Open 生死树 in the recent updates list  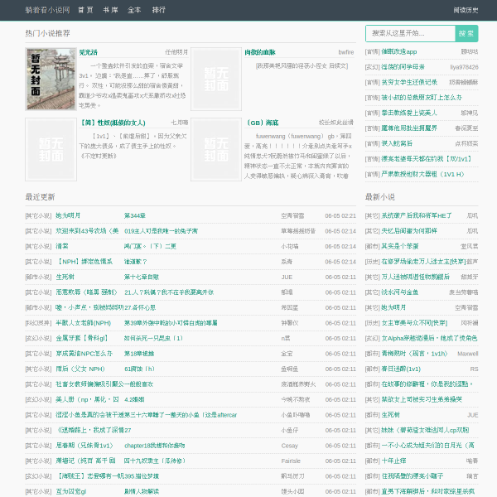65,277
